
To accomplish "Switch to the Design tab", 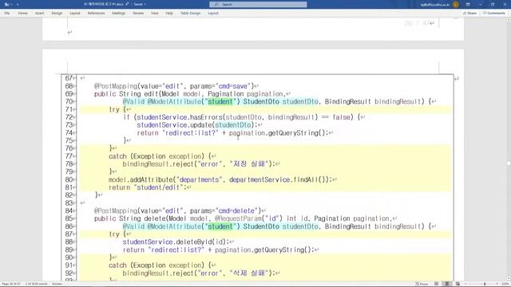I will pyautogui.click(x=57, y=14).
